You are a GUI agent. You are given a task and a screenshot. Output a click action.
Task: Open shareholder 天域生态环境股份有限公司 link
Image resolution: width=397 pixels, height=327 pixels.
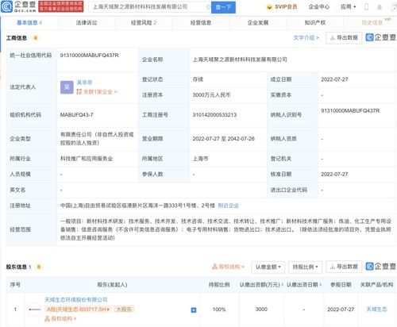point(76,300)
